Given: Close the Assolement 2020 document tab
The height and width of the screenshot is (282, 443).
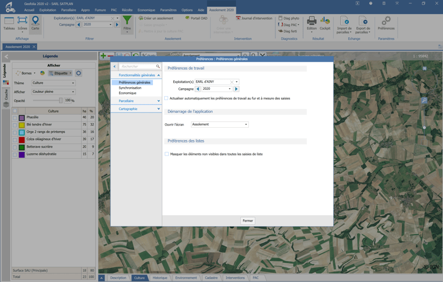Looking at the screenshot, I should point(34,47).
